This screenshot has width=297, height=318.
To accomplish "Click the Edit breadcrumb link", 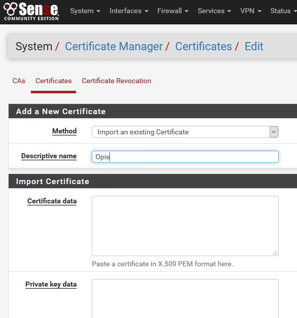I will [x=254, y=47].
